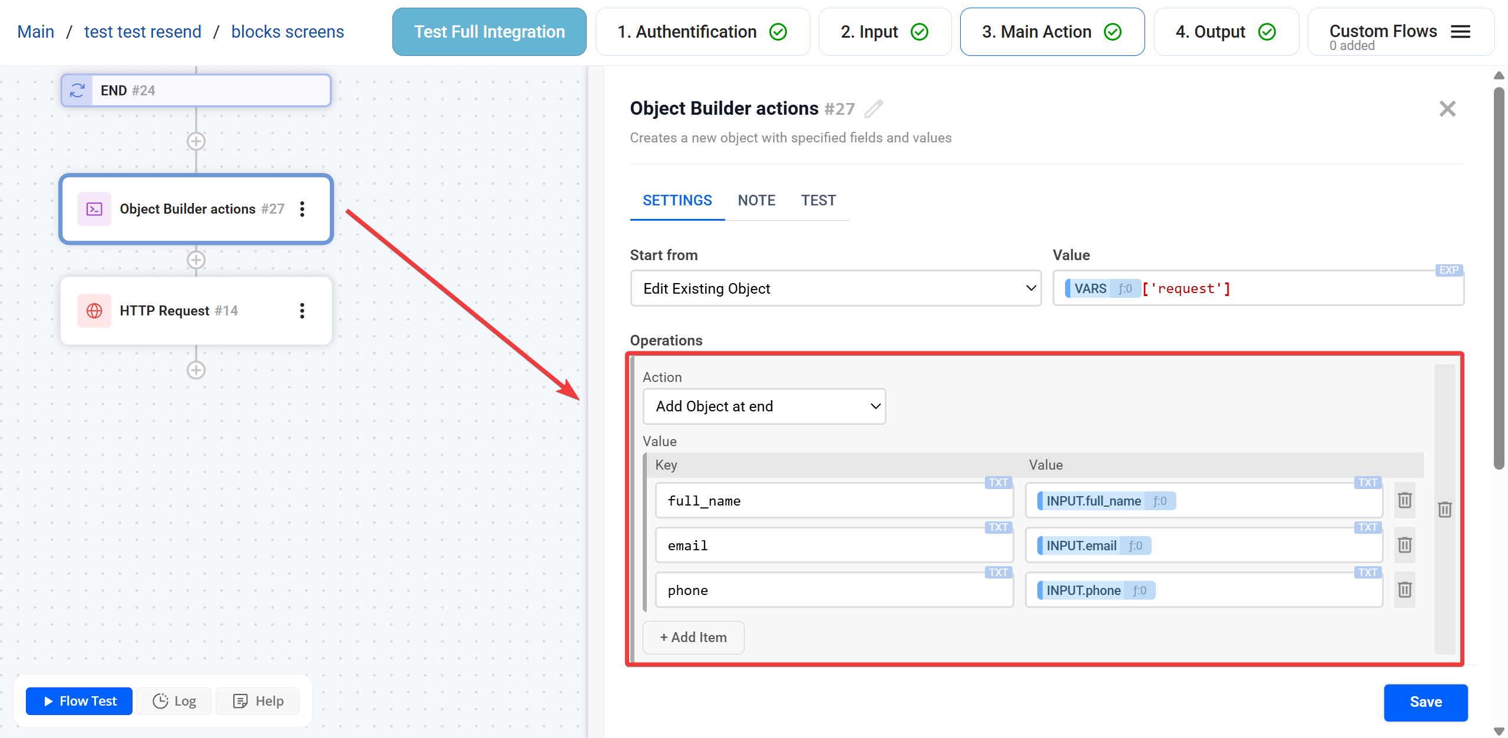This screenshot has height=738, width=1508.
Task: Click the Save button
Action: pos(1426,702)
